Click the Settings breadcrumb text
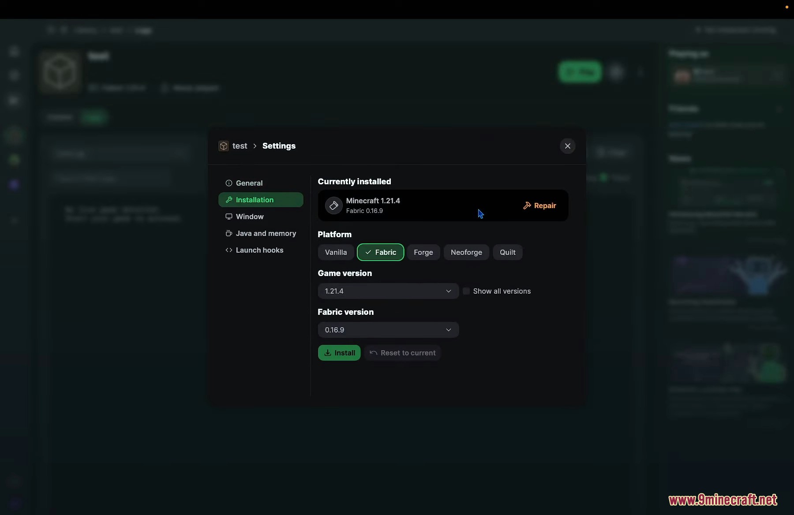Viewport: 794px width, 515px height. (x=279, y=146)
